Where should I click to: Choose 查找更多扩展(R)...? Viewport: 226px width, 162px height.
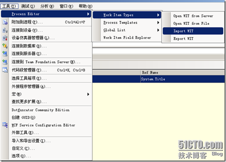(46, 102)
